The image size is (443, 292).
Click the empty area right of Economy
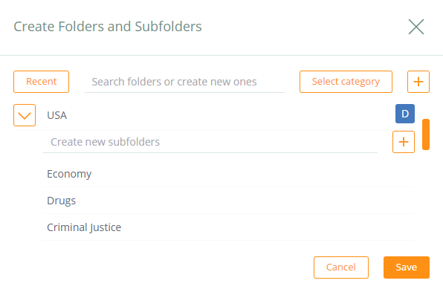(253, 174)
